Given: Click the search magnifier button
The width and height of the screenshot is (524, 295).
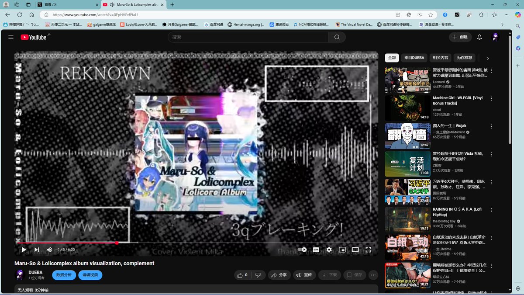Looking at the screenshot, I should click(337, 37).
